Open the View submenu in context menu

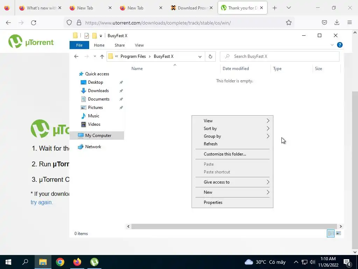coord(232,121)
